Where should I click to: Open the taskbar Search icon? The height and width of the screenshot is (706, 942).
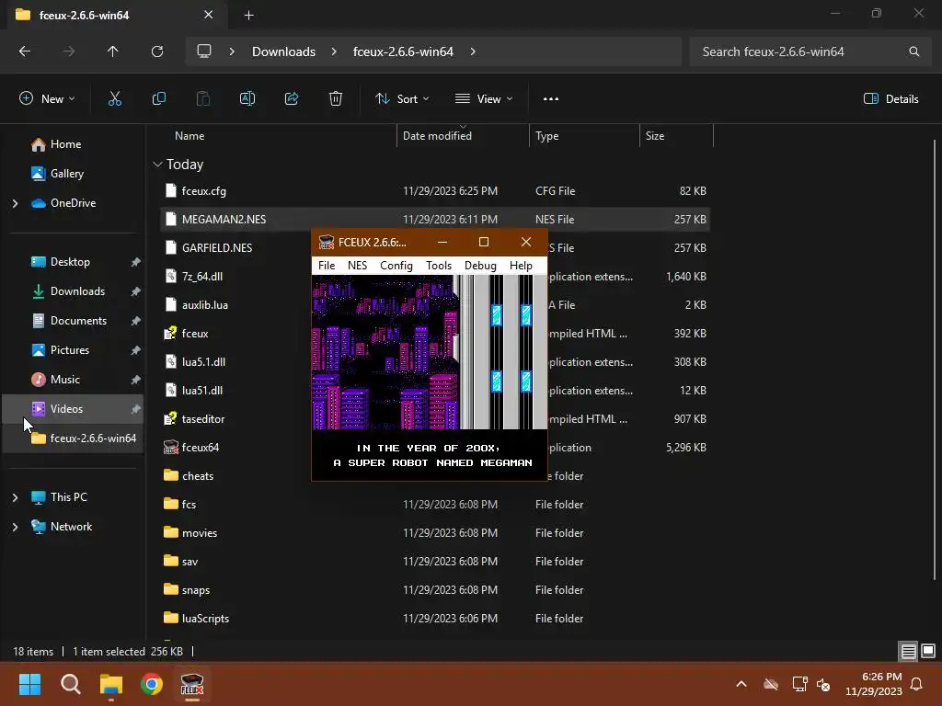(70, 684)
